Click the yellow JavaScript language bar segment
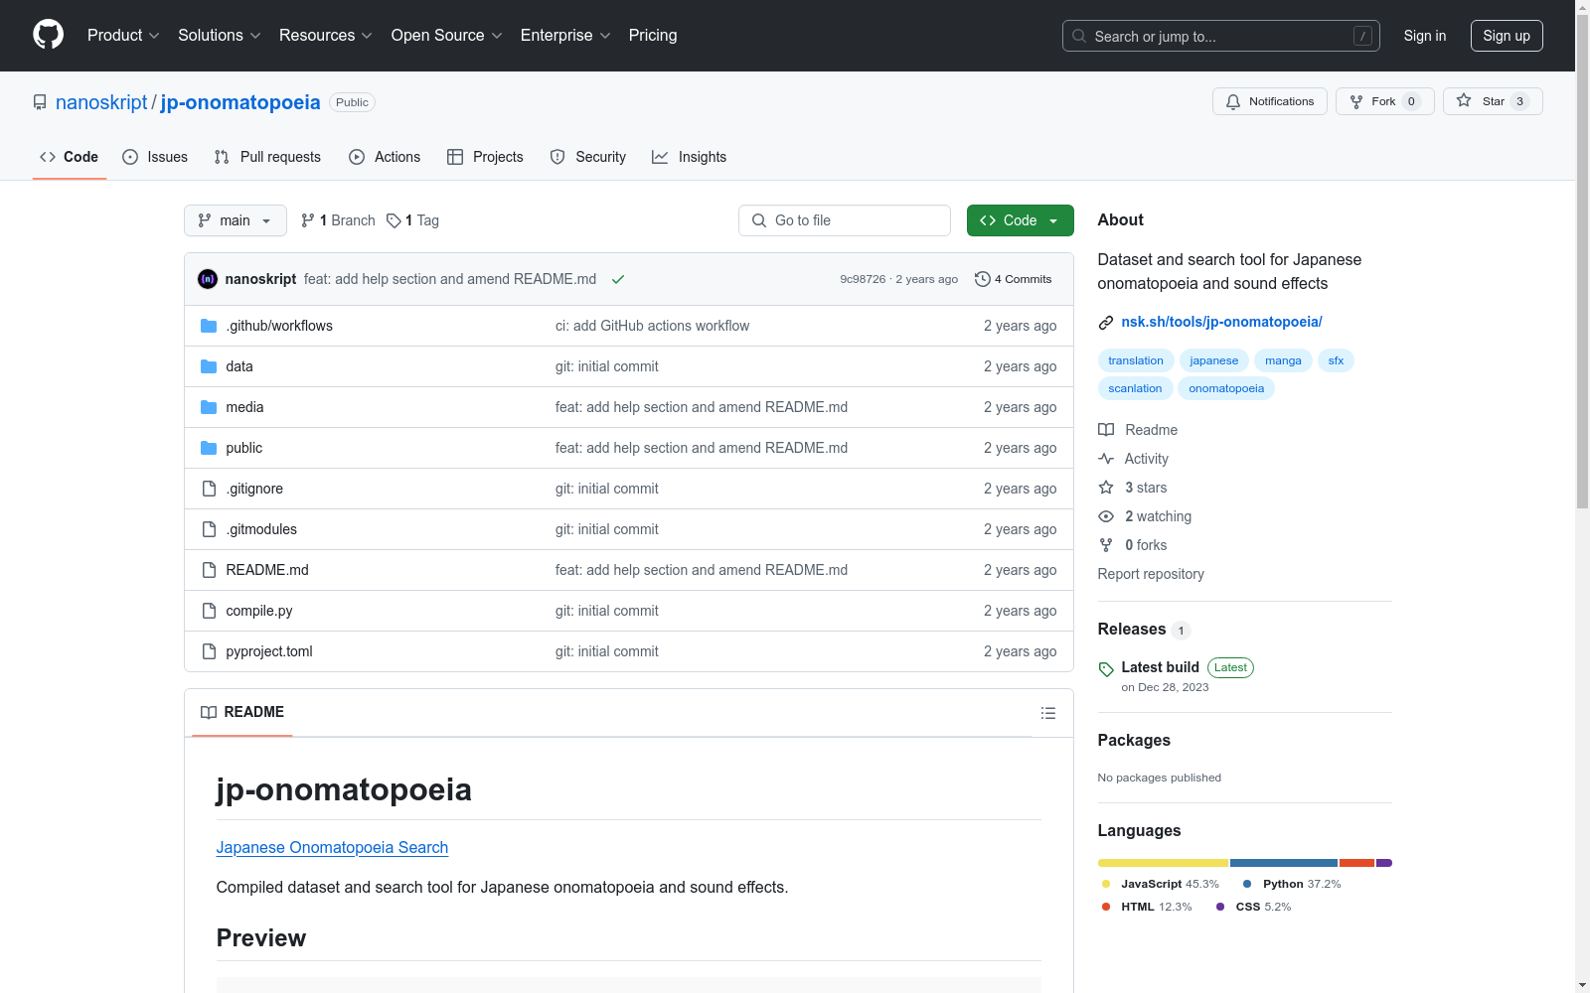 (1163, 863)
